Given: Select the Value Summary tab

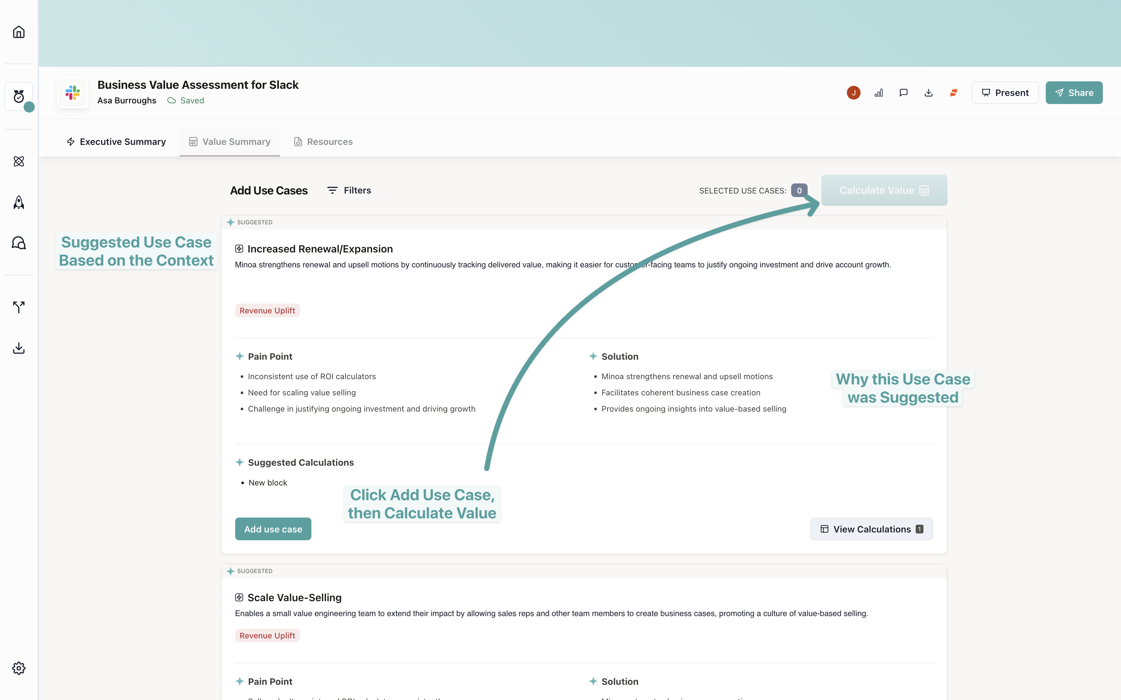Looking at the screenshot, I should pyautogui.click(x=230, y=142).
